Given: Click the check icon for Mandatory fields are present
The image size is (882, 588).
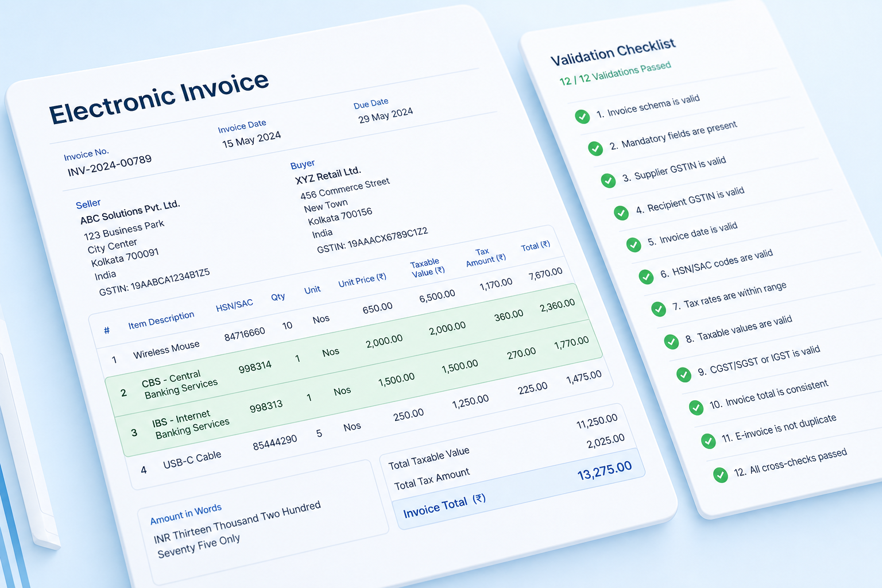Looking at the screenshot, I should 595,149.
